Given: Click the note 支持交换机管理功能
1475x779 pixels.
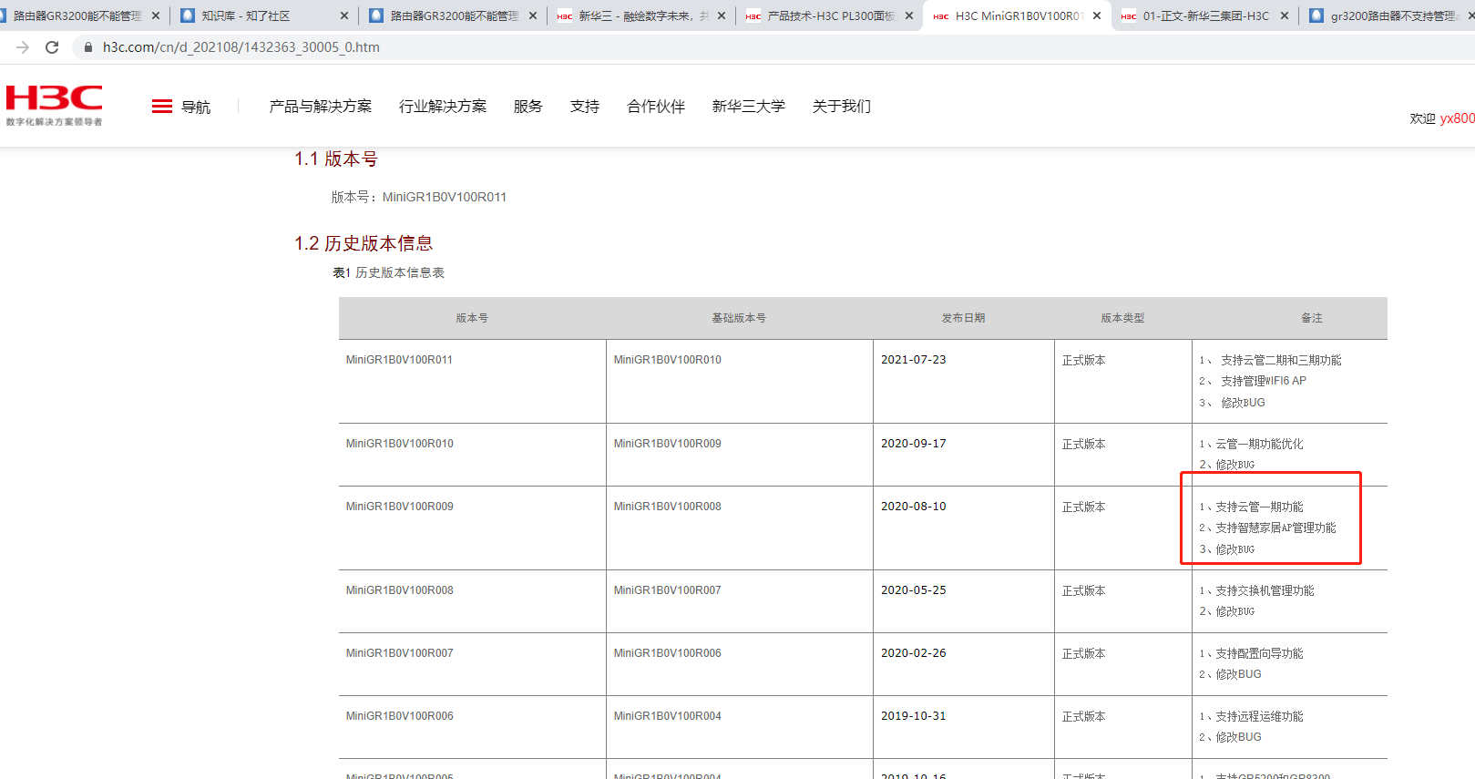Looking at the screenshot, I should pos(1265,591).
